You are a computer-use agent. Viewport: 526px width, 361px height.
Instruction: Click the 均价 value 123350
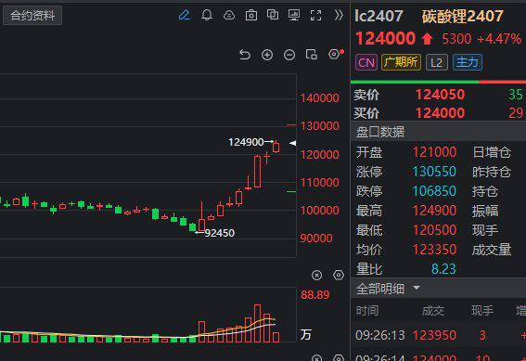(x=434, y=250)
